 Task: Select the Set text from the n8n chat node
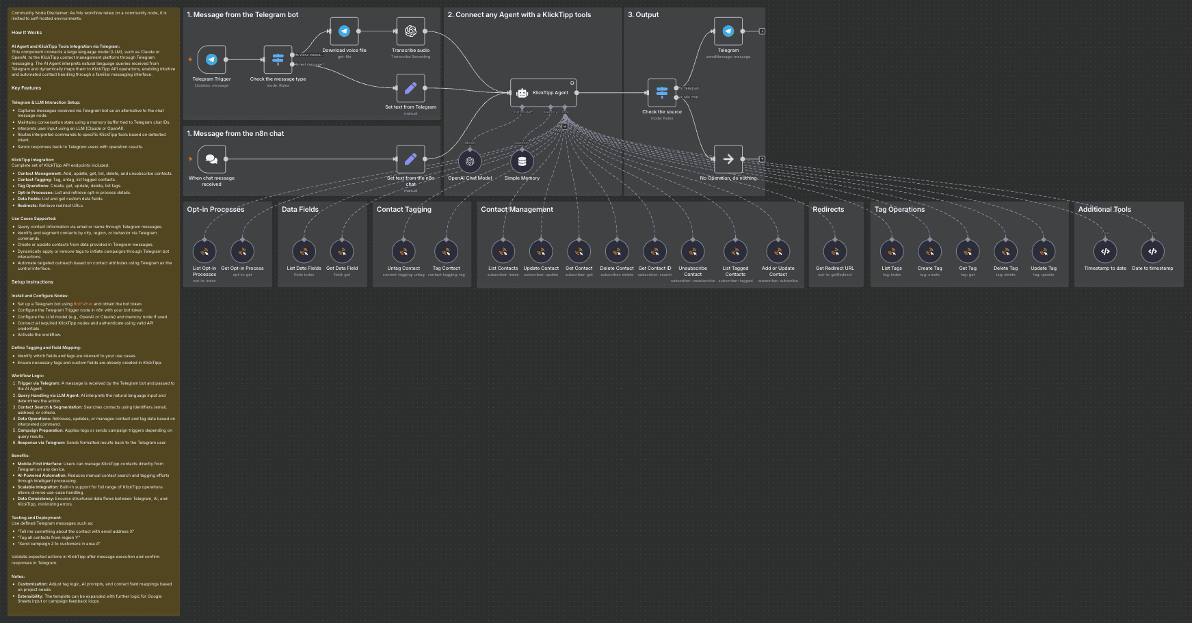click(x=410, y=159)
